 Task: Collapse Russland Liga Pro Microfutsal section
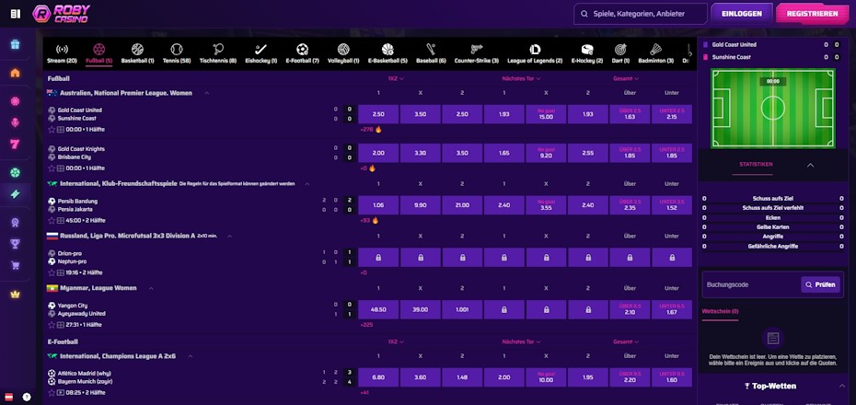click(x=230, y=237)
